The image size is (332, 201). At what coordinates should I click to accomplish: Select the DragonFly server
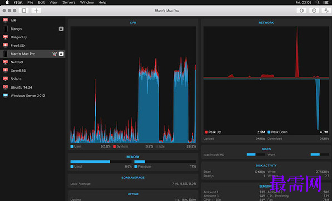point(33,37)
